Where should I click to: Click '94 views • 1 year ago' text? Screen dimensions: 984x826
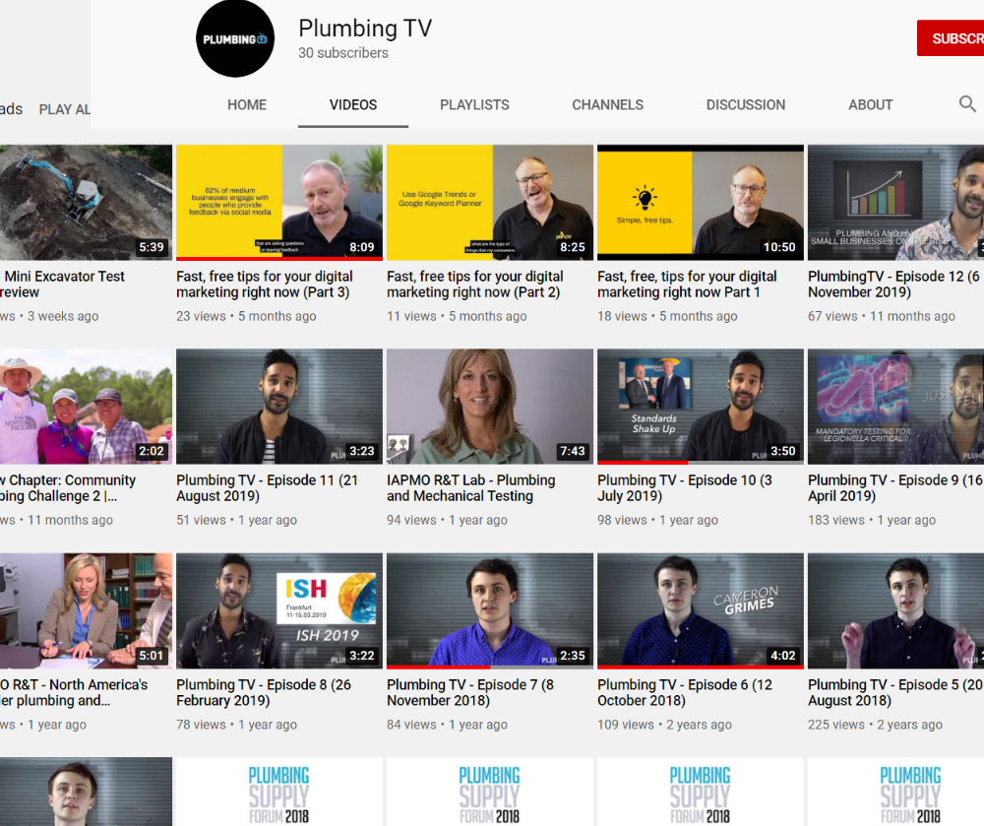click(447, 521)
